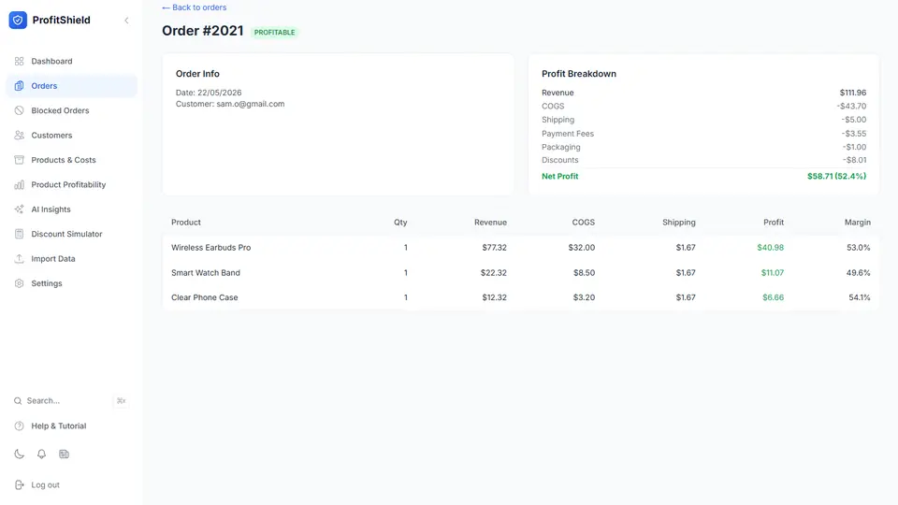The image size is (898, 505).
Task: Click the Smart Watch Band revenue $22.32
Action: click(494, 273)
